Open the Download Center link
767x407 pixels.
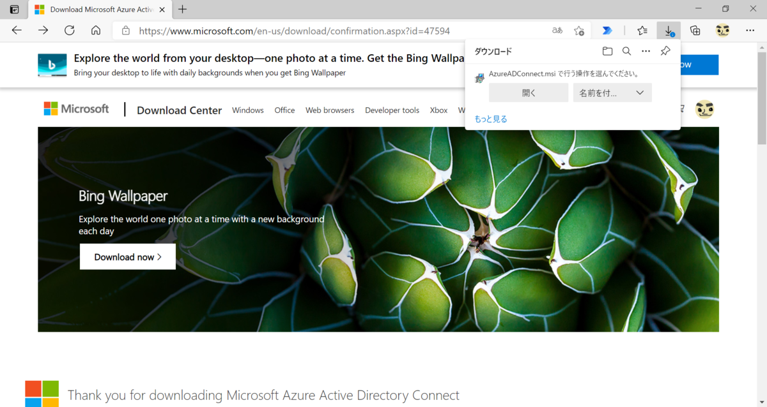tap(179, 110)
